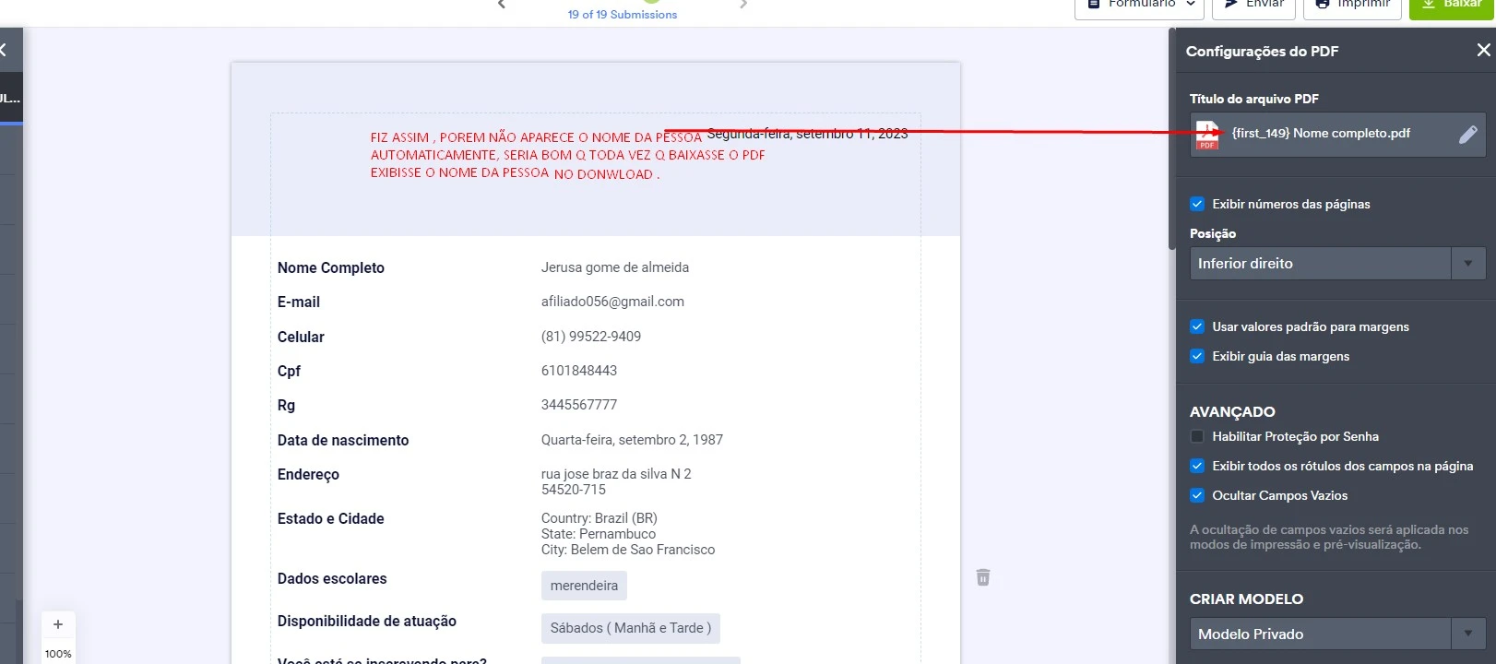
Task: Click the Disponibilidade de atuação label
Action: 367,622
